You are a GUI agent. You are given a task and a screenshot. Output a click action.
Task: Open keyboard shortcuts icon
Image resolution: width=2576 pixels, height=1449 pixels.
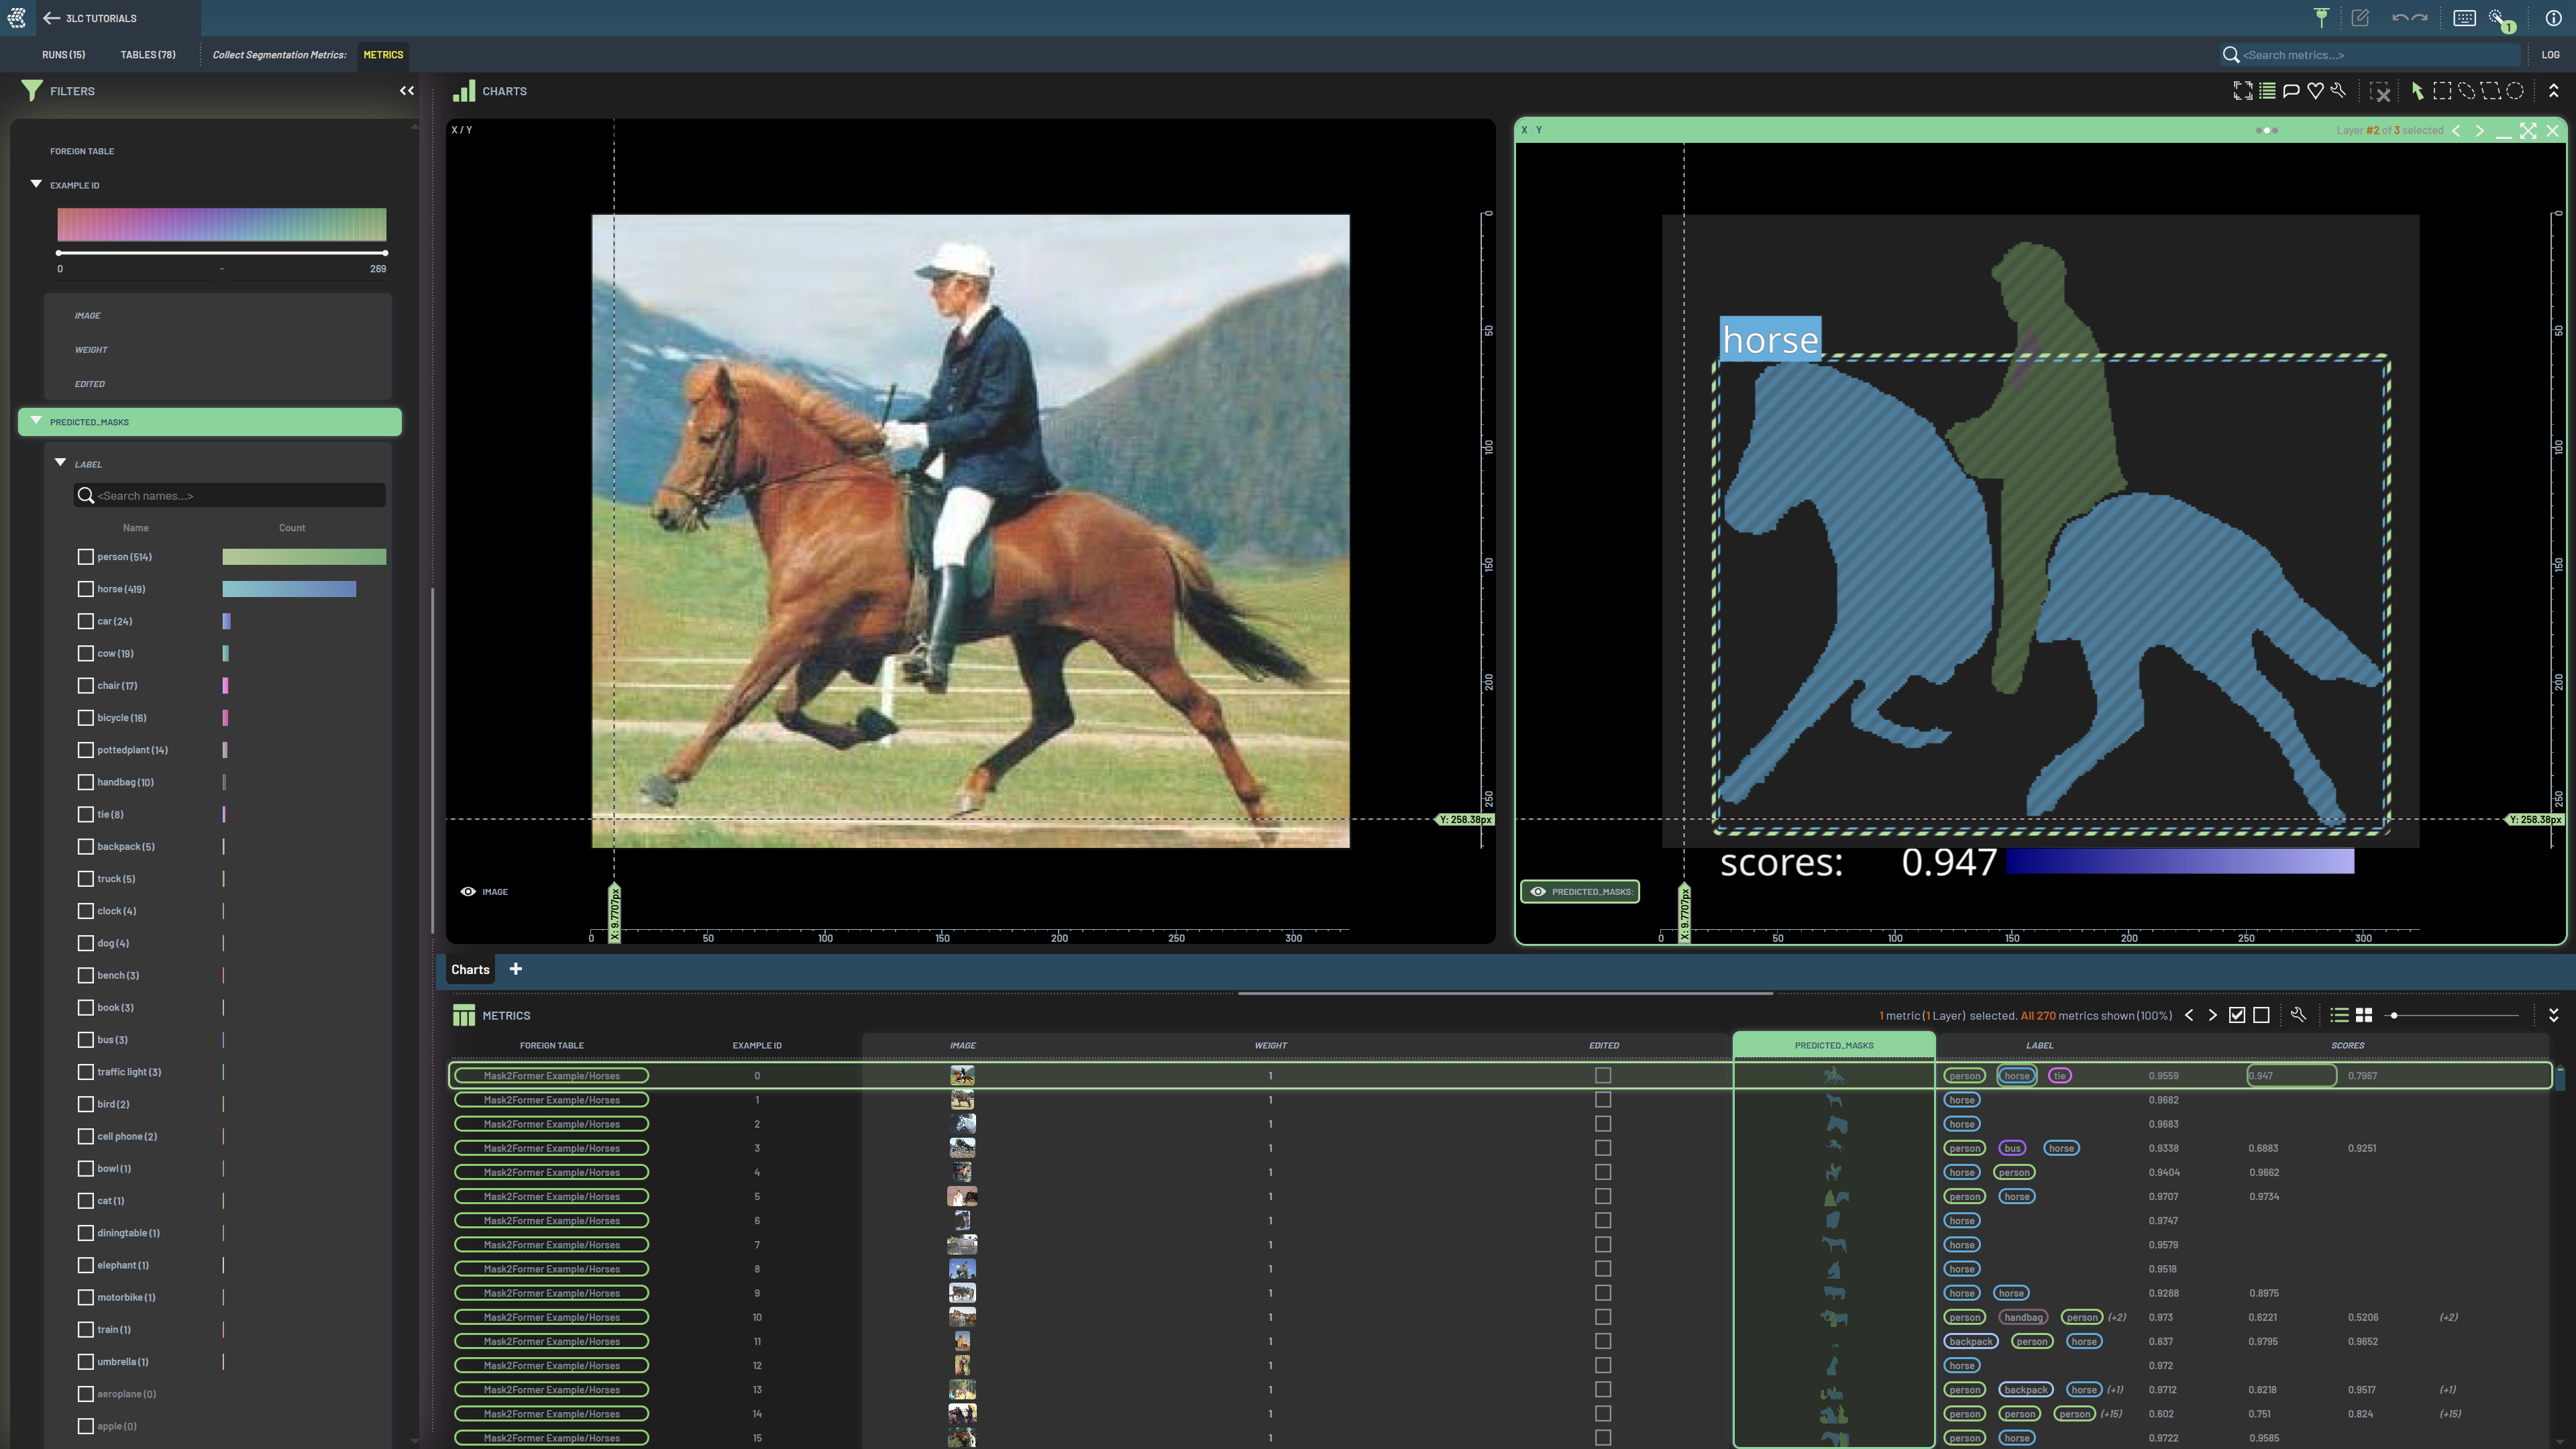tap(2464, 17)
